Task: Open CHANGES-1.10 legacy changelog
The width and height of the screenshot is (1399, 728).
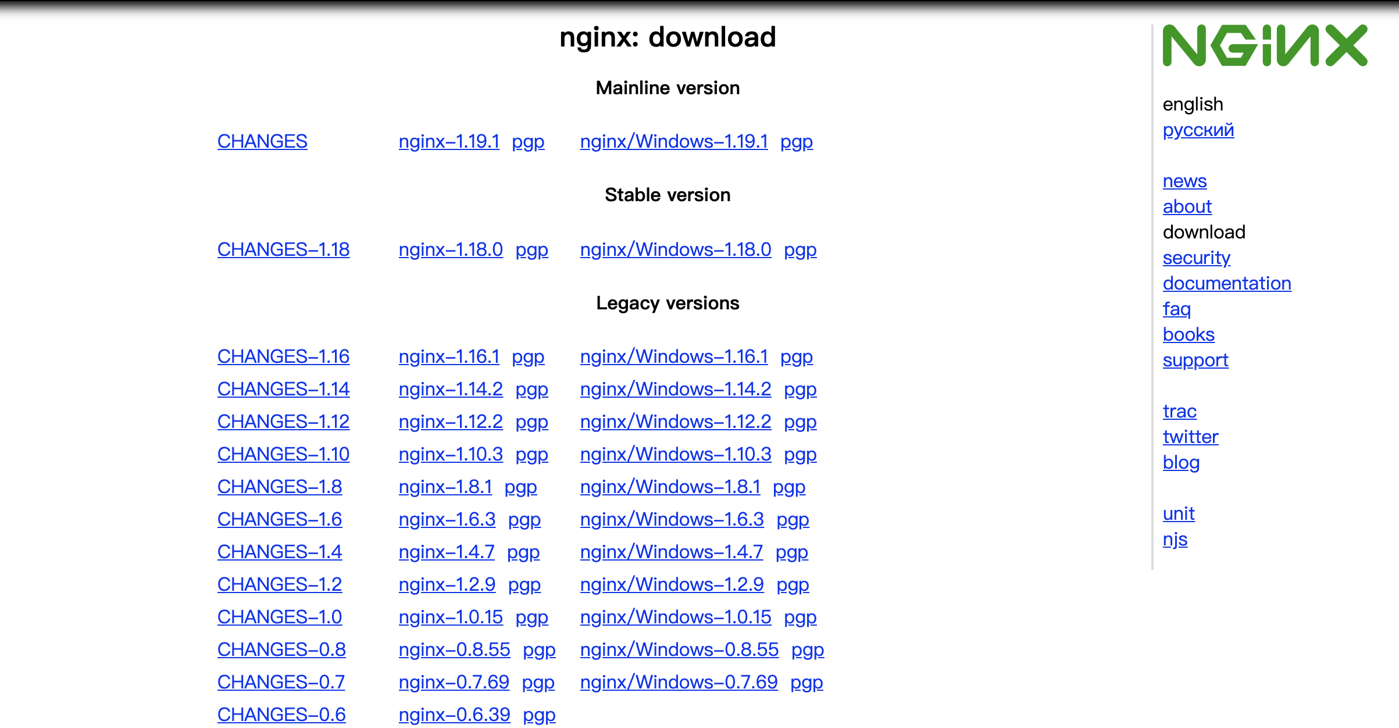Action: click(x=283, y=454)
